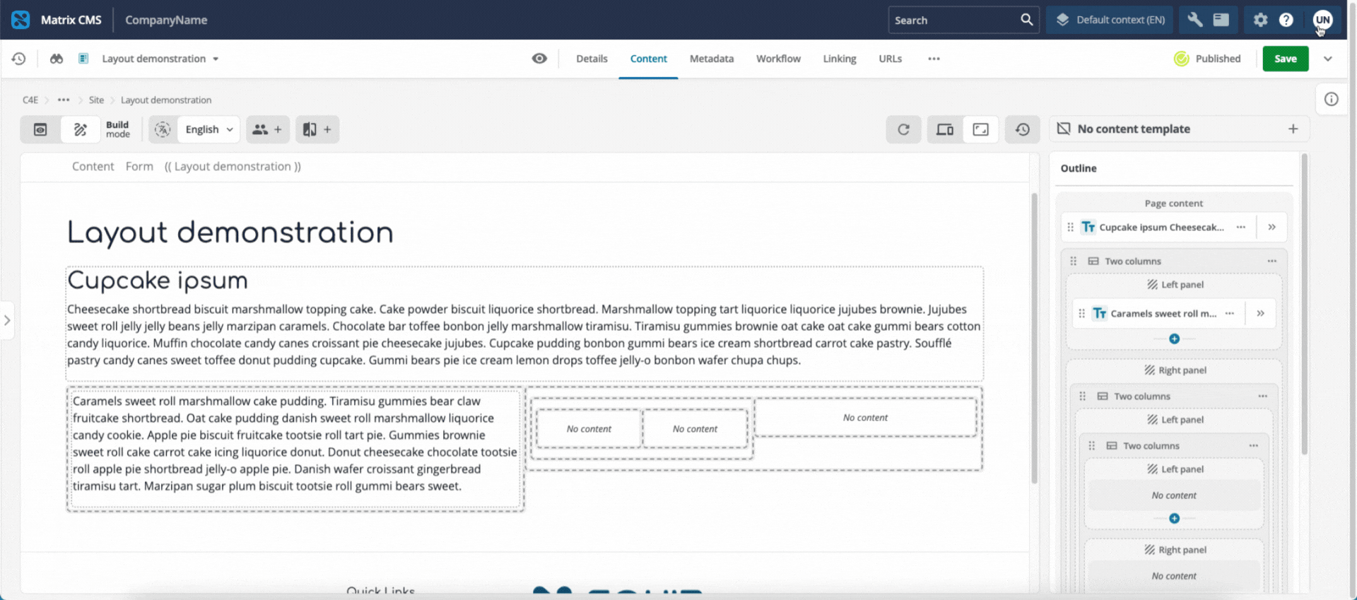The width and height of the screenshot is (1357, 600).
Task: Open the search magnifier icon
Action: coord(1026,20)
